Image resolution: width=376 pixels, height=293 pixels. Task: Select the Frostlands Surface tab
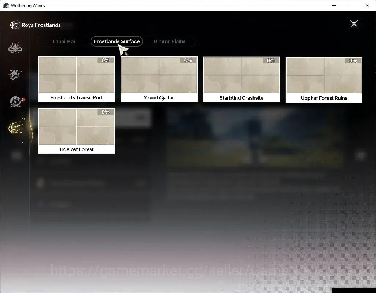tap(117, 41)
